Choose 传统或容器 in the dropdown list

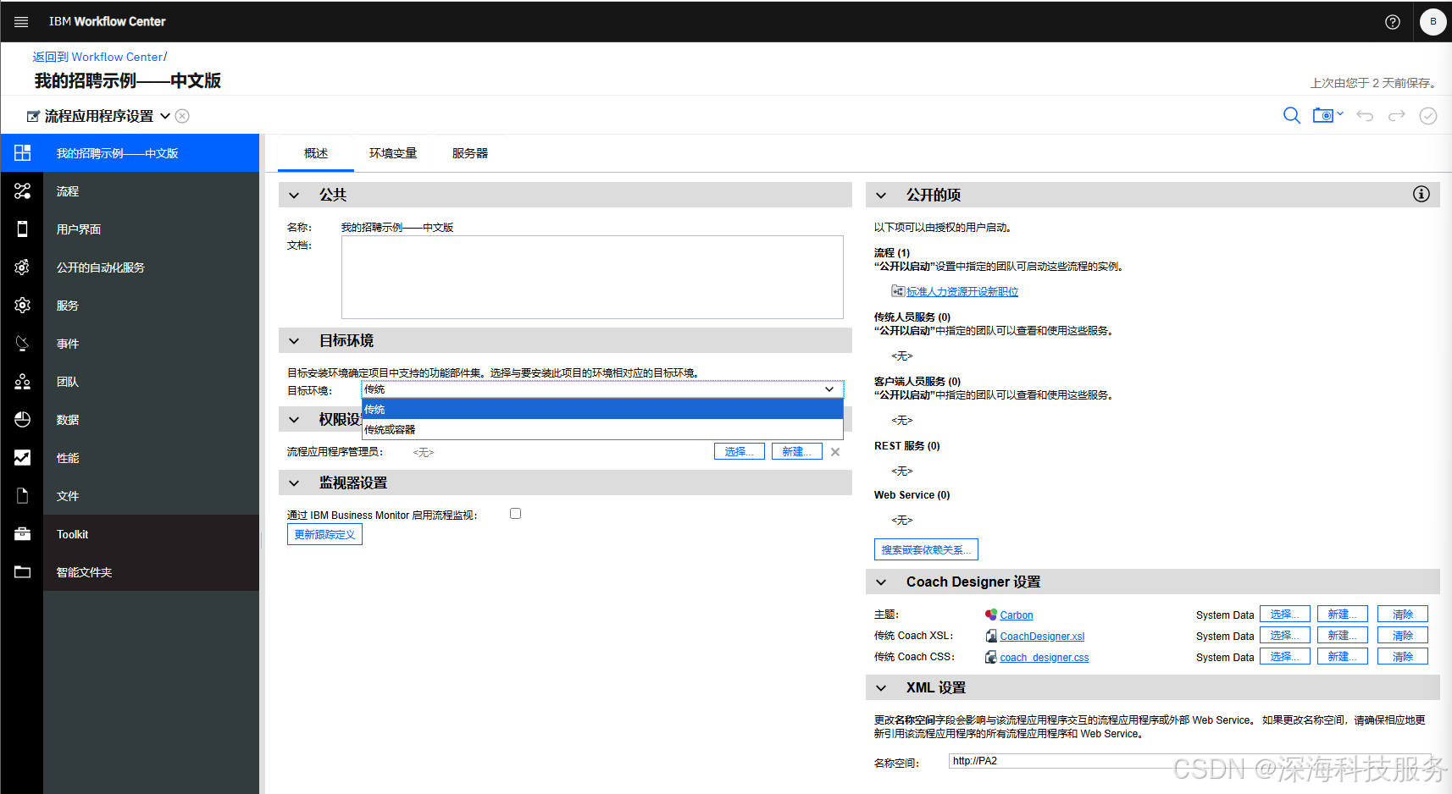602,430
